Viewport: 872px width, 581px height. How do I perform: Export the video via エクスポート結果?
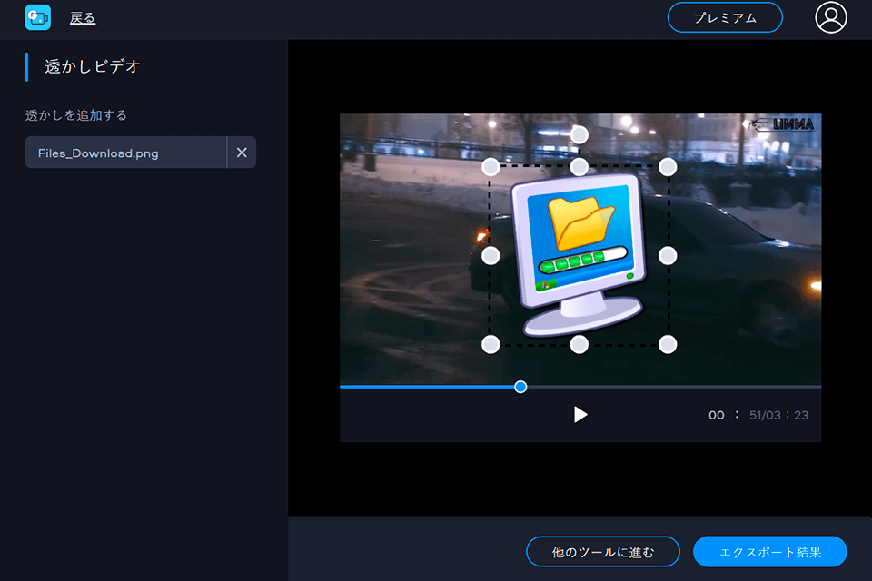click(x=768, y=551)
